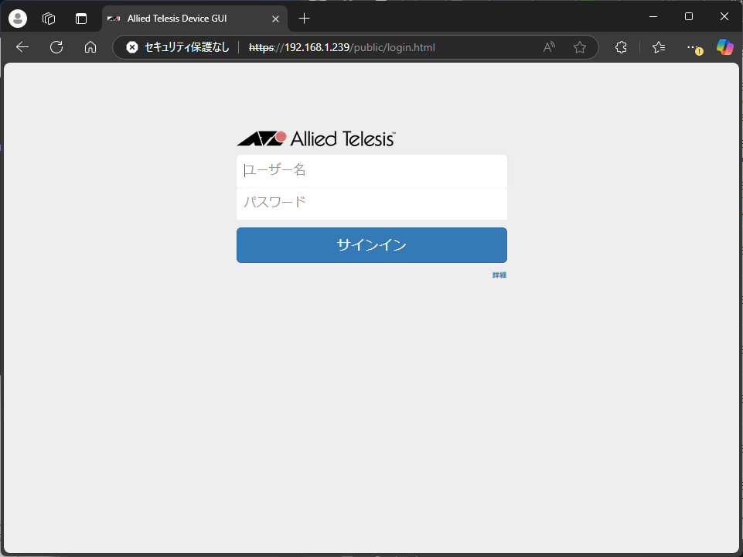The height and width of the screenshot is (557, 743).
Task: Add this page to favorites star
Action: click(x=580, y=47)
